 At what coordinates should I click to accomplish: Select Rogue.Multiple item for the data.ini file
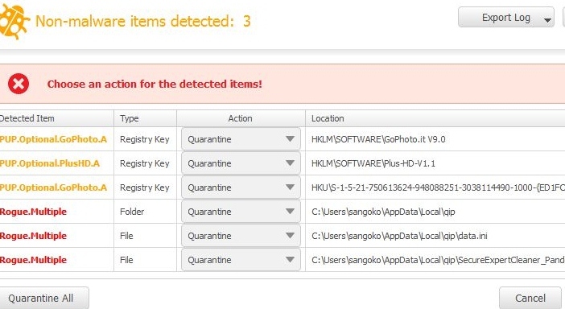click(x=33, y=236)
